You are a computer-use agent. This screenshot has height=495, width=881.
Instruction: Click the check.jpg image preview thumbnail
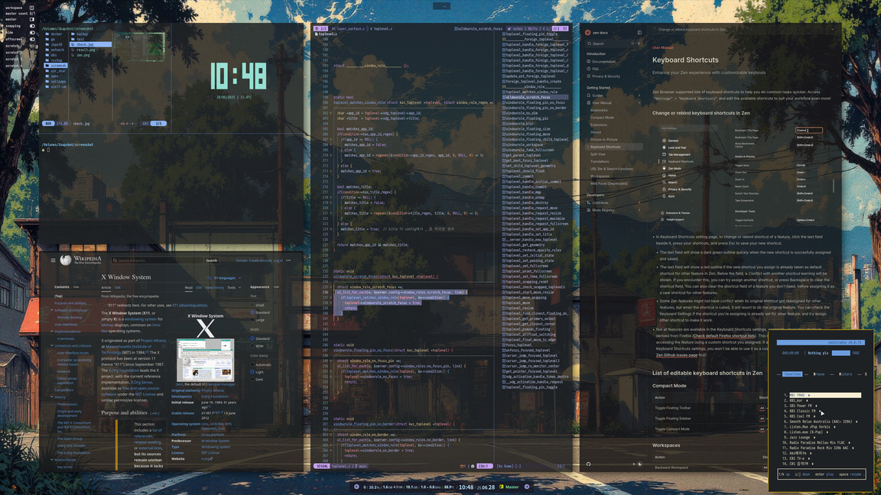coord(138,46)
